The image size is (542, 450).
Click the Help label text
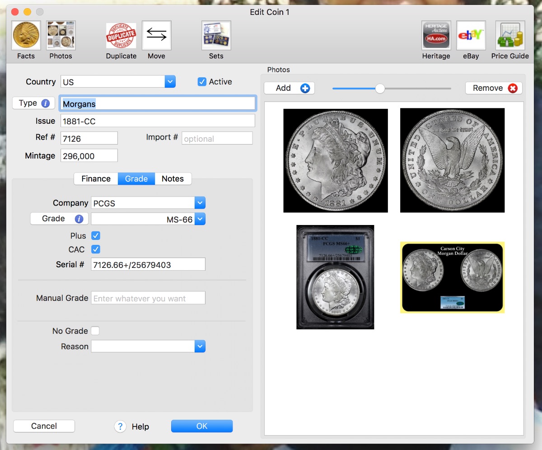coord(140,427)
